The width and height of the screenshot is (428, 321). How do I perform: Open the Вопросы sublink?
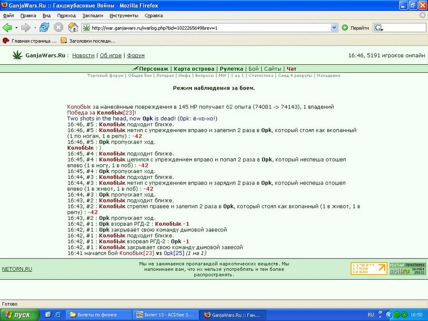(204, 75)
